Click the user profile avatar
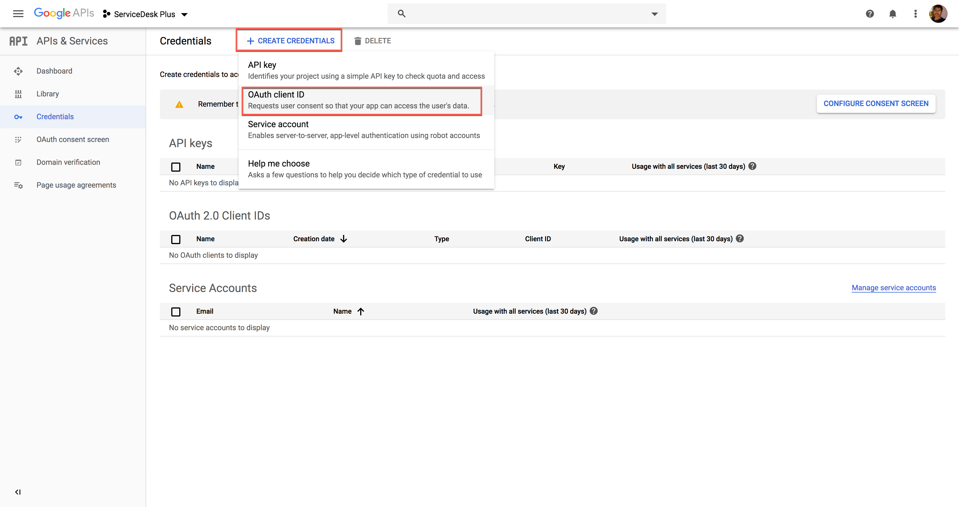The image size is (959, 507). [x=938, y=14]
